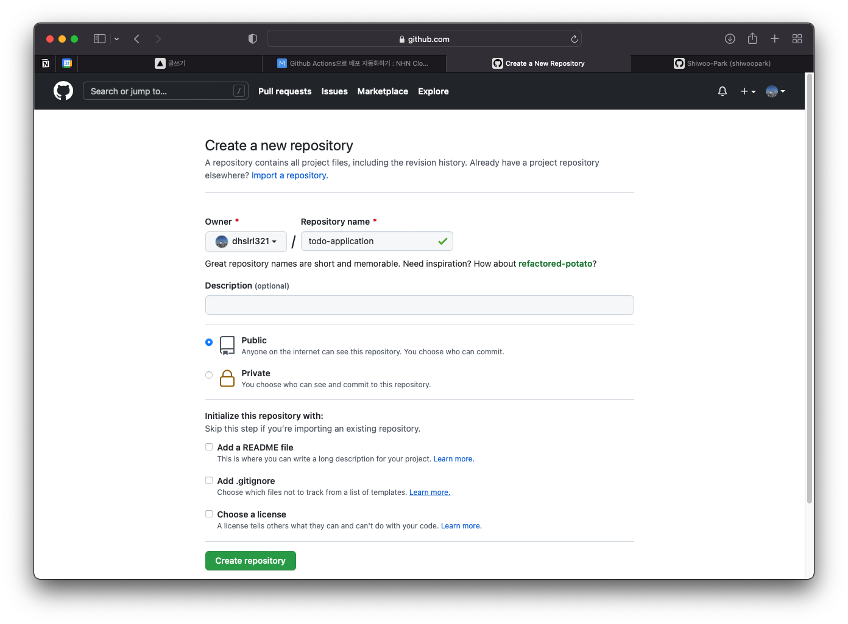This screenshot has width=848, height=624.
Task: Reload the page with refresh icon
Action: (x=574, y=39)
